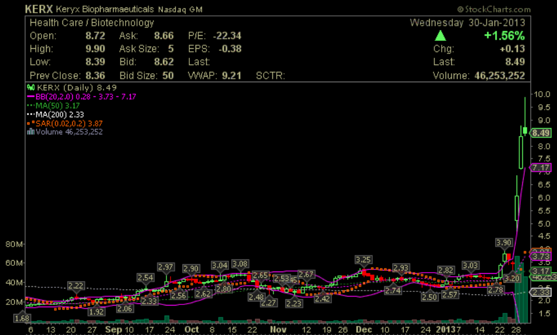Click the VWAP value 9.21
The width and height of the screenshot is (557, 335).
point(231,75)
